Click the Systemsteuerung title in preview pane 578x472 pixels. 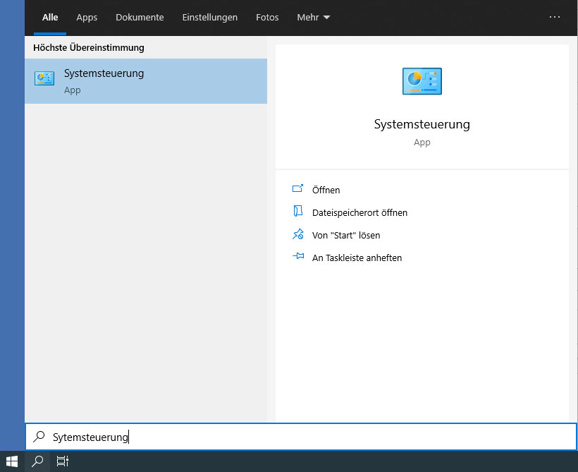click(x=422, y=124)
